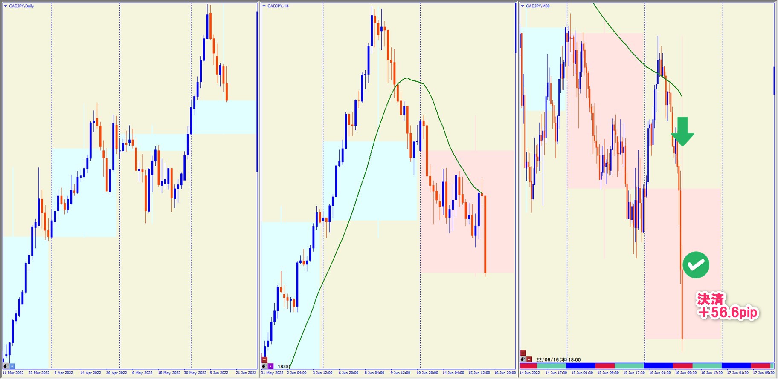Click the red minus button in H4 chart
778x379 pixels.
(x=264, y=360)
